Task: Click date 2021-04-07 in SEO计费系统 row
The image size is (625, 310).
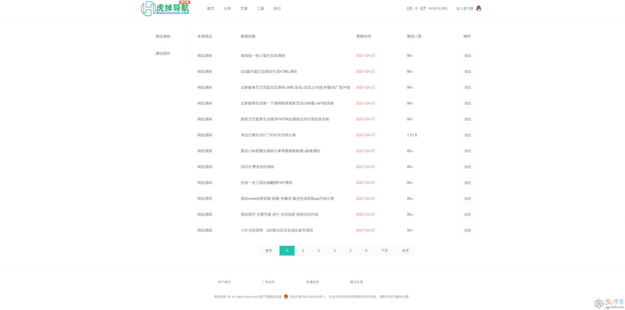Action: tap(366, 167)
